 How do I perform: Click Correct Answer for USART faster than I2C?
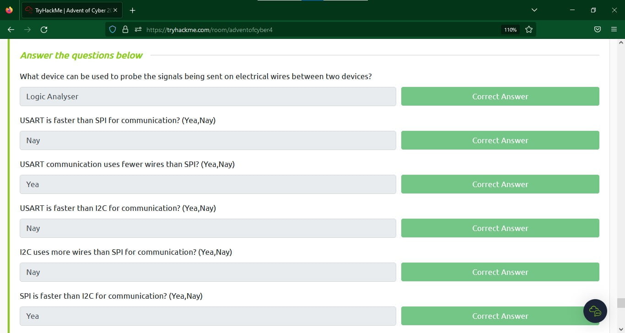(500, 228)
